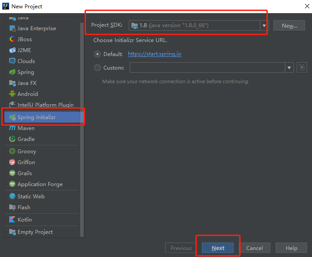Click inside the Custom URL input field
Screen dimensions: 312x257
point(207,67)
